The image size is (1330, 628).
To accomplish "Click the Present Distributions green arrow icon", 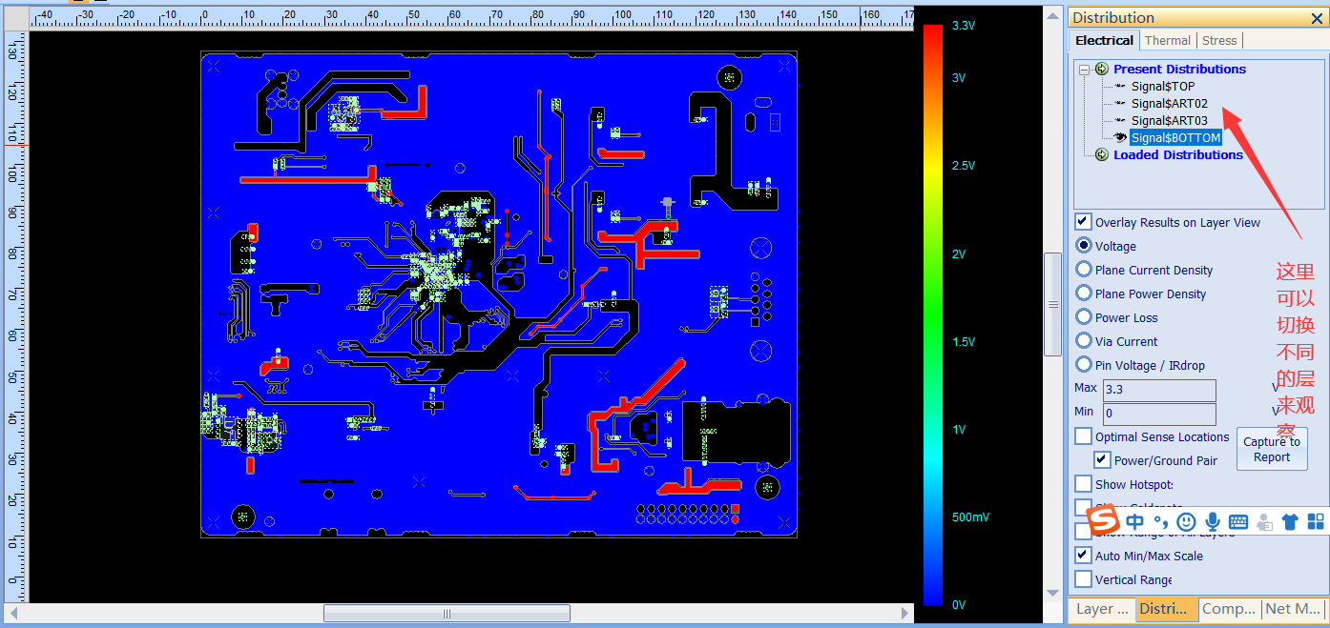I will pyautogui.click(x=1102, y=69).
